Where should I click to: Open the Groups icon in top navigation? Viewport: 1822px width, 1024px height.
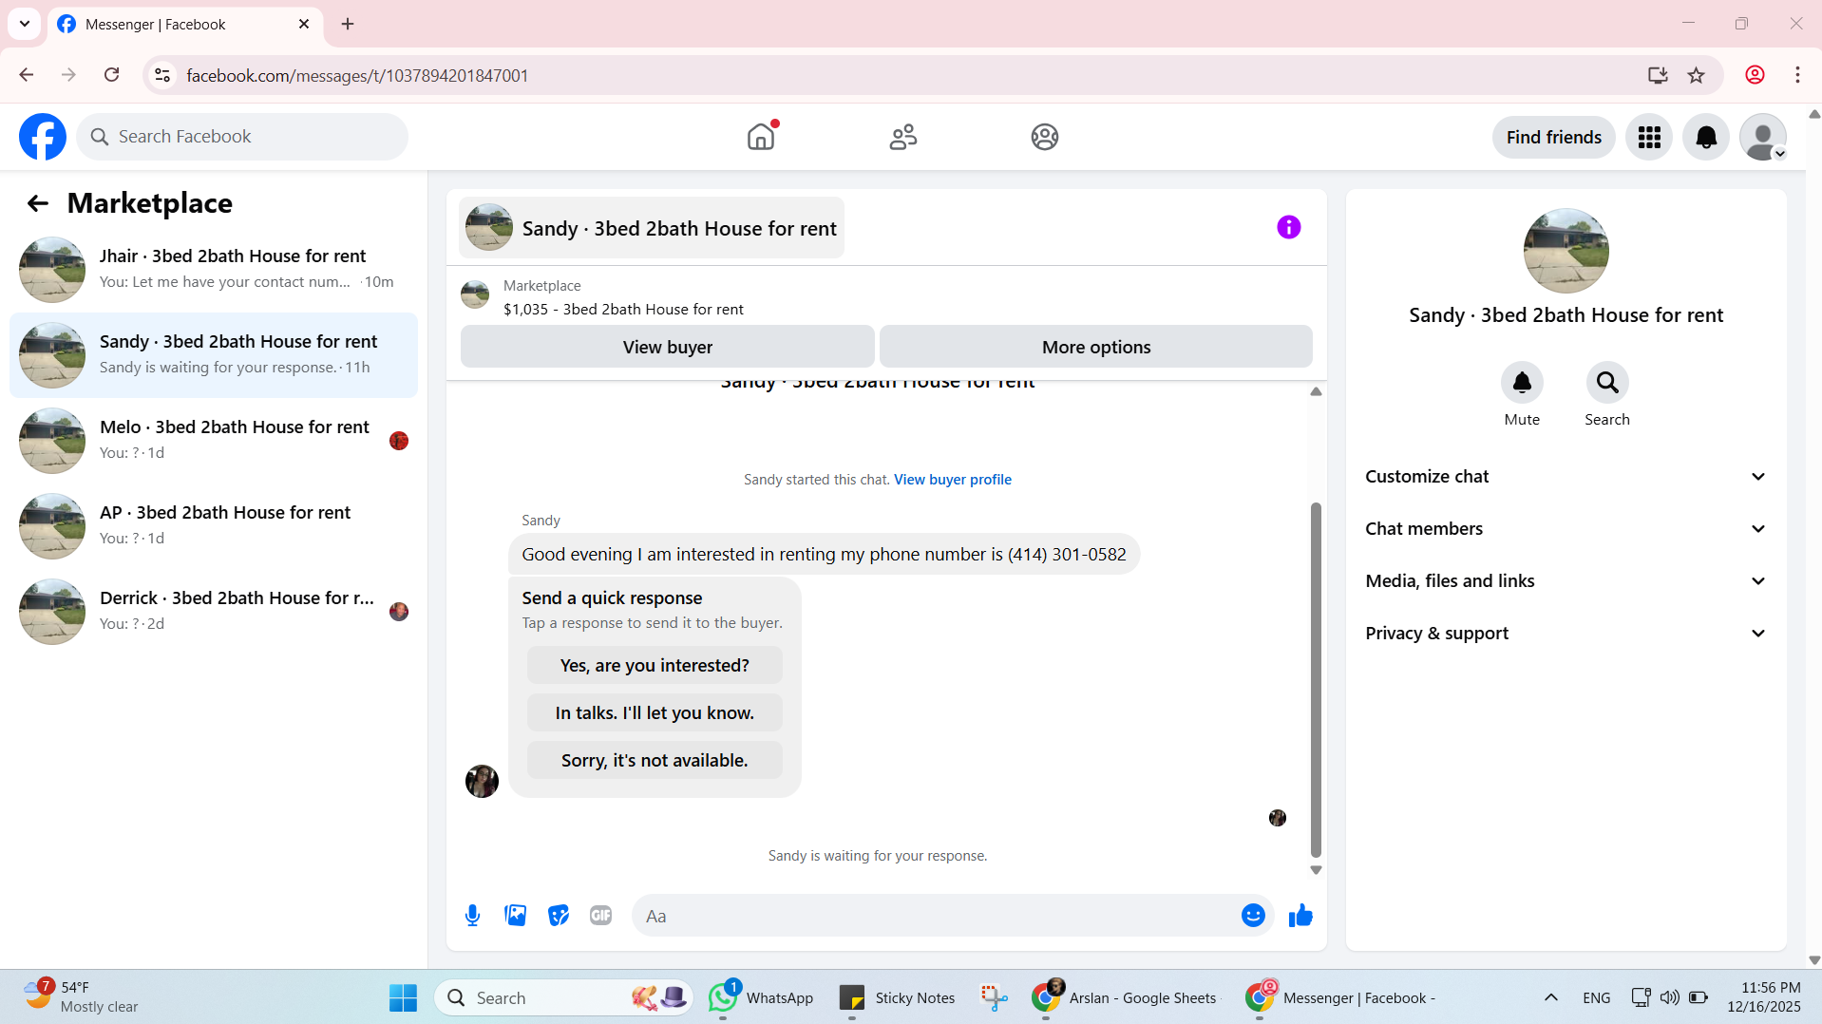click(x=1045, y=137)
